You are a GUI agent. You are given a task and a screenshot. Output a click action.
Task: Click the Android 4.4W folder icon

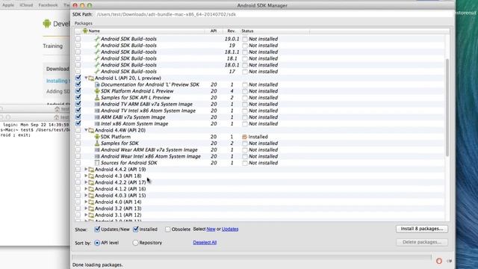click(x=91, y=130)
